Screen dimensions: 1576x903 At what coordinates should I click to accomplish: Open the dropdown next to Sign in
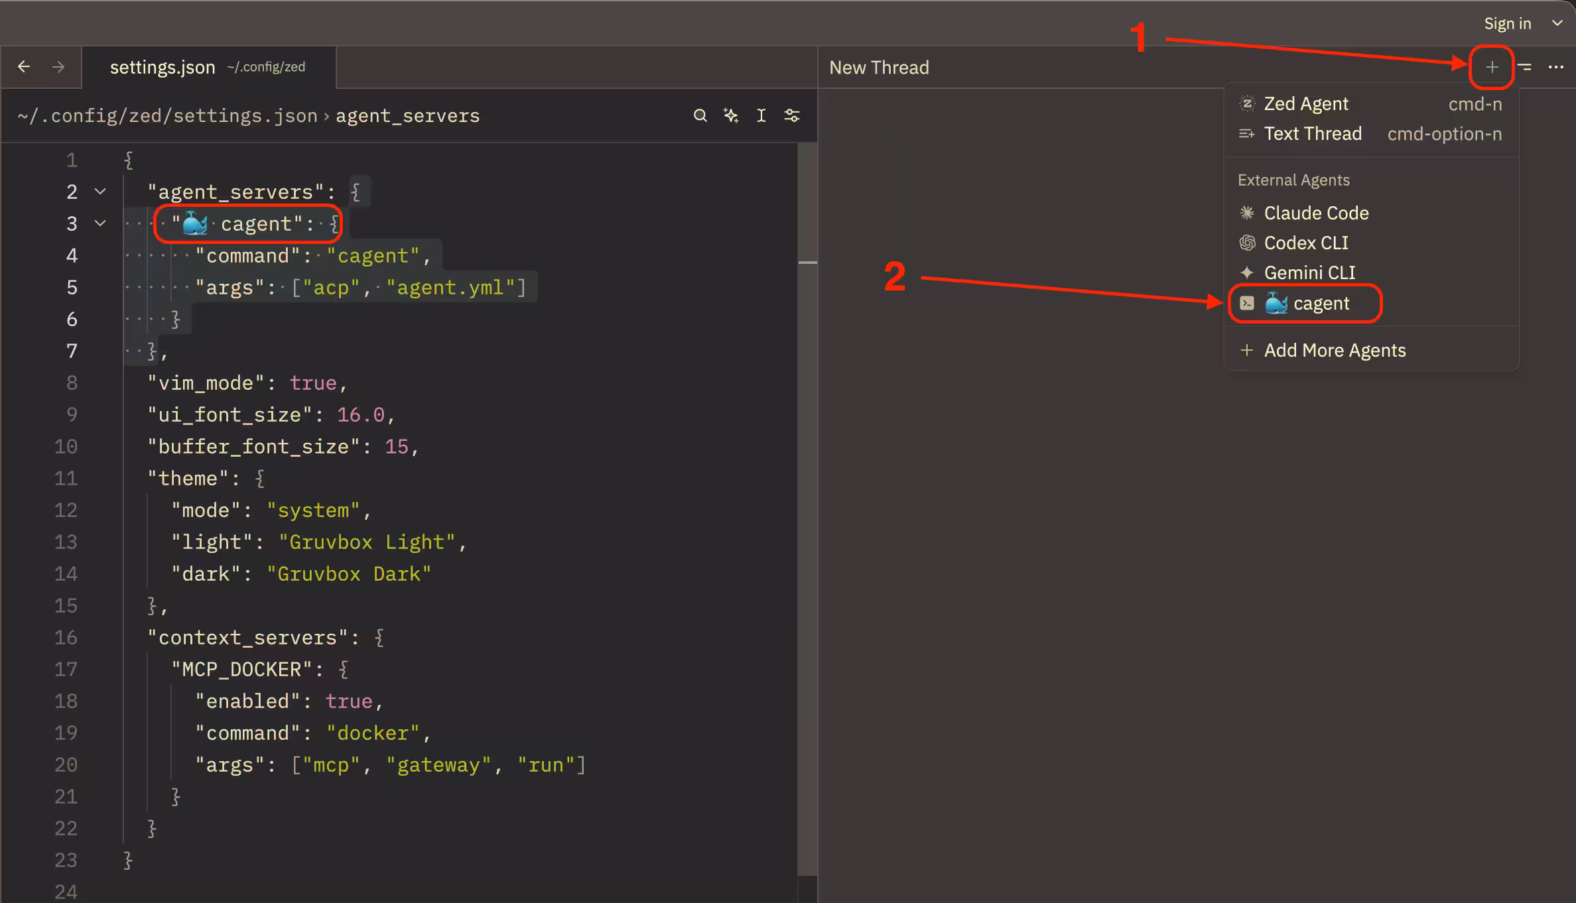click(x=1557, y=23)
